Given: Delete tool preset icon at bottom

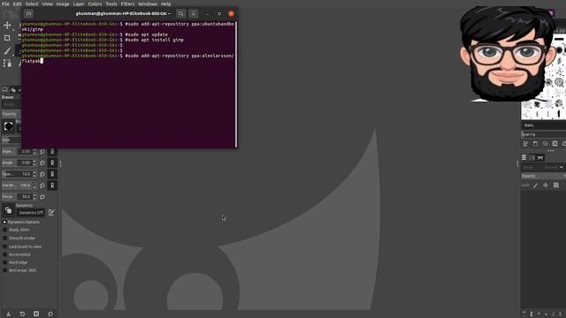Looking at the screenshot, I should [x=36, y=314].
